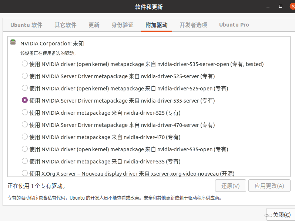Open the 其它软件 tab
The image size is (295, 221).
(66, 25)
